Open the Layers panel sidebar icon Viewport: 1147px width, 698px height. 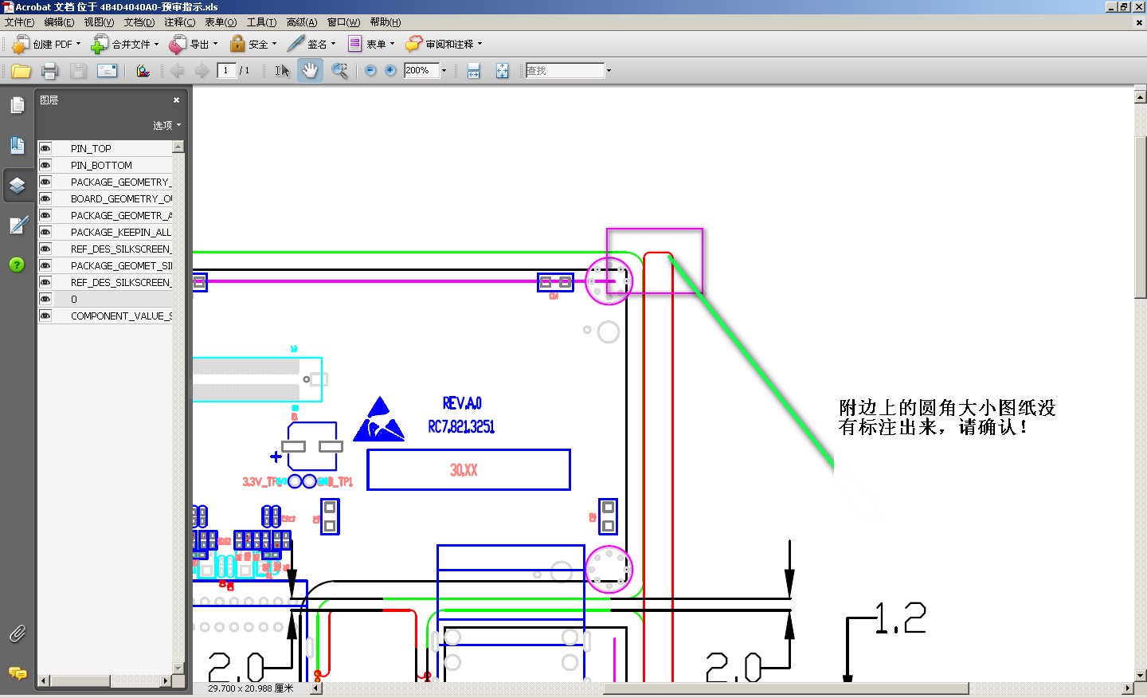(17, 185)
